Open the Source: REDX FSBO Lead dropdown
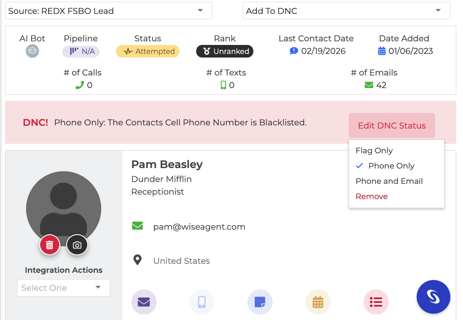The image size is (463, 320). point(109,11)
